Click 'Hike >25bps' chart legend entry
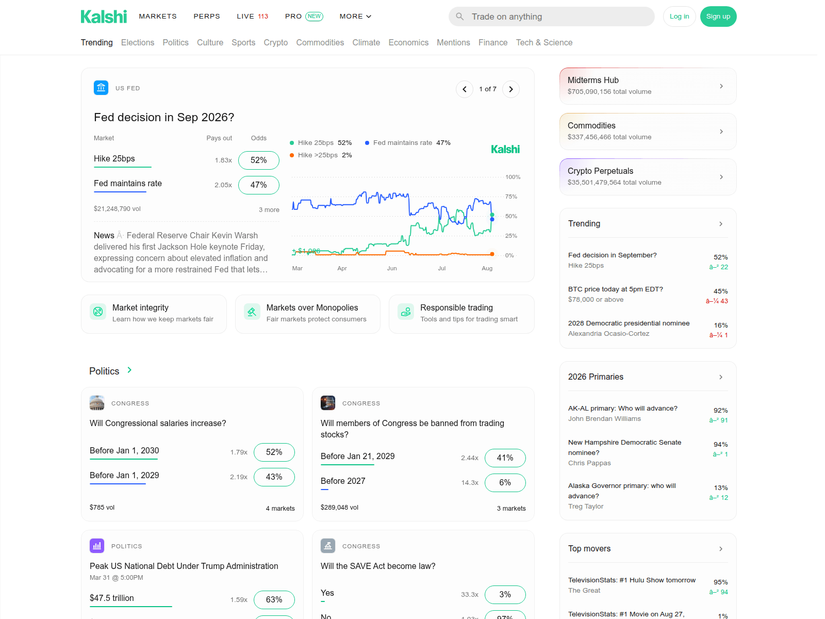This screenshot has width=825, height=619. [x=321, y=155]
